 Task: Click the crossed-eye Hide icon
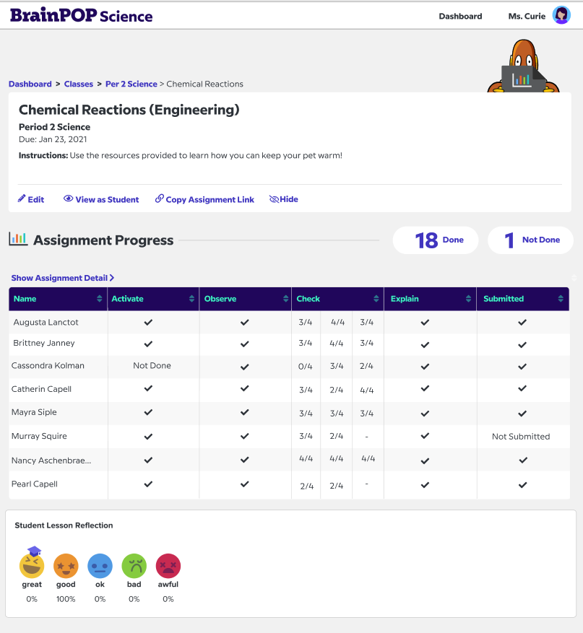[x=274, y=199]
